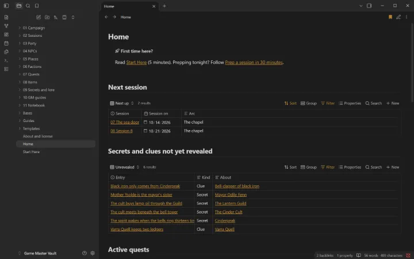Toggle the right sidebar icon
Viewport: 414px width, 259px height.
coord(369,6)
